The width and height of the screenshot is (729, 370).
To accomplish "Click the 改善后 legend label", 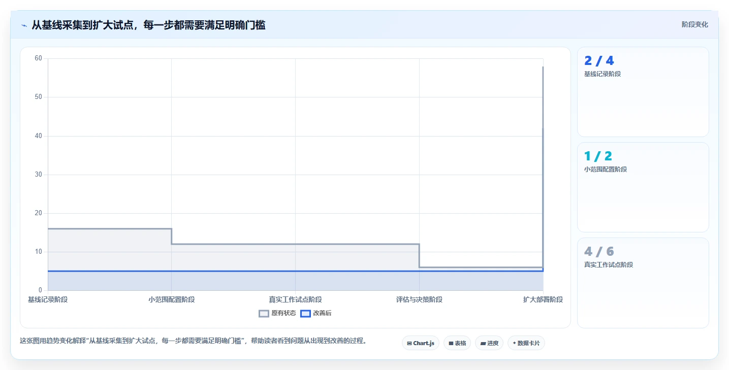I will click(x=322, y=313).
